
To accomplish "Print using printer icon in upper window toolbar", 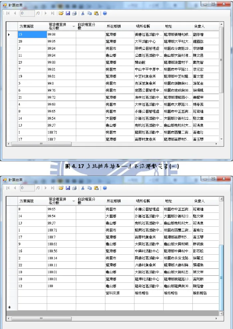I will point(74,13).
